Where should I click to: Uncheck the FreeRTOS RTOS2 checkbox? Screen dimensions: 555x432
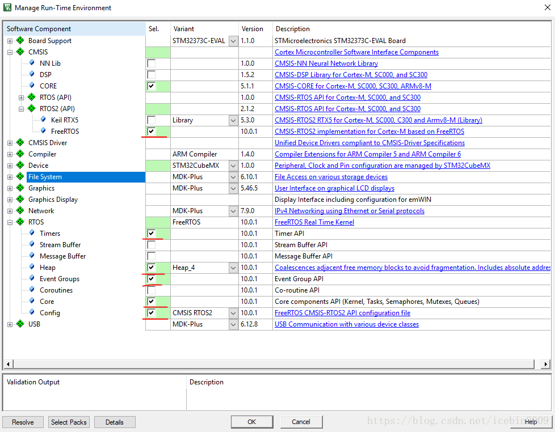152,131
